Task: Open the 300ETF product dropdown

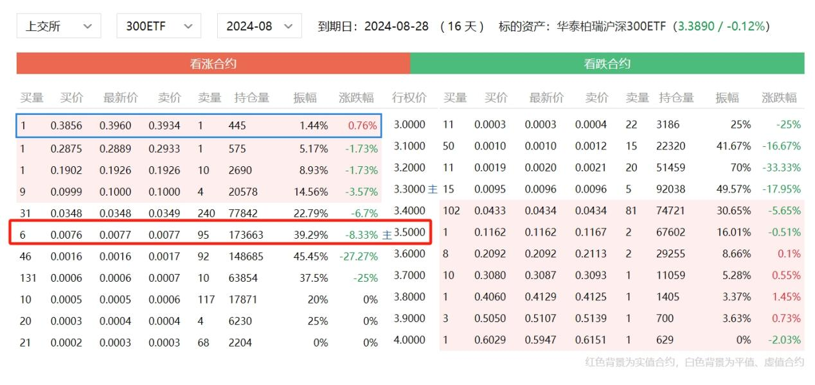Action: tap(159, 26)
